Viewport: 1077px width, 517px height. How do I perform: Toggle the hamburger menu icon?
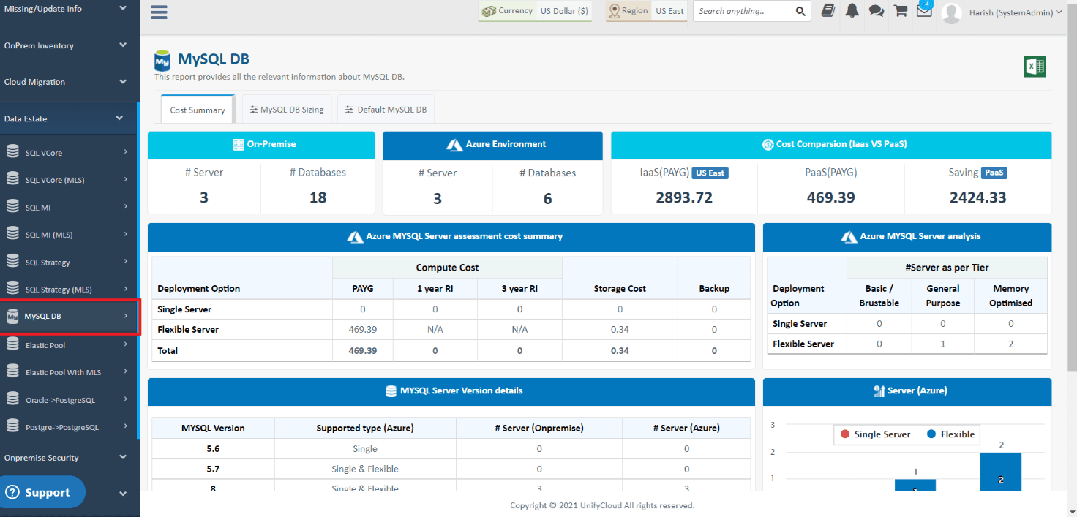pyautogui.click(x=159, y=12)
